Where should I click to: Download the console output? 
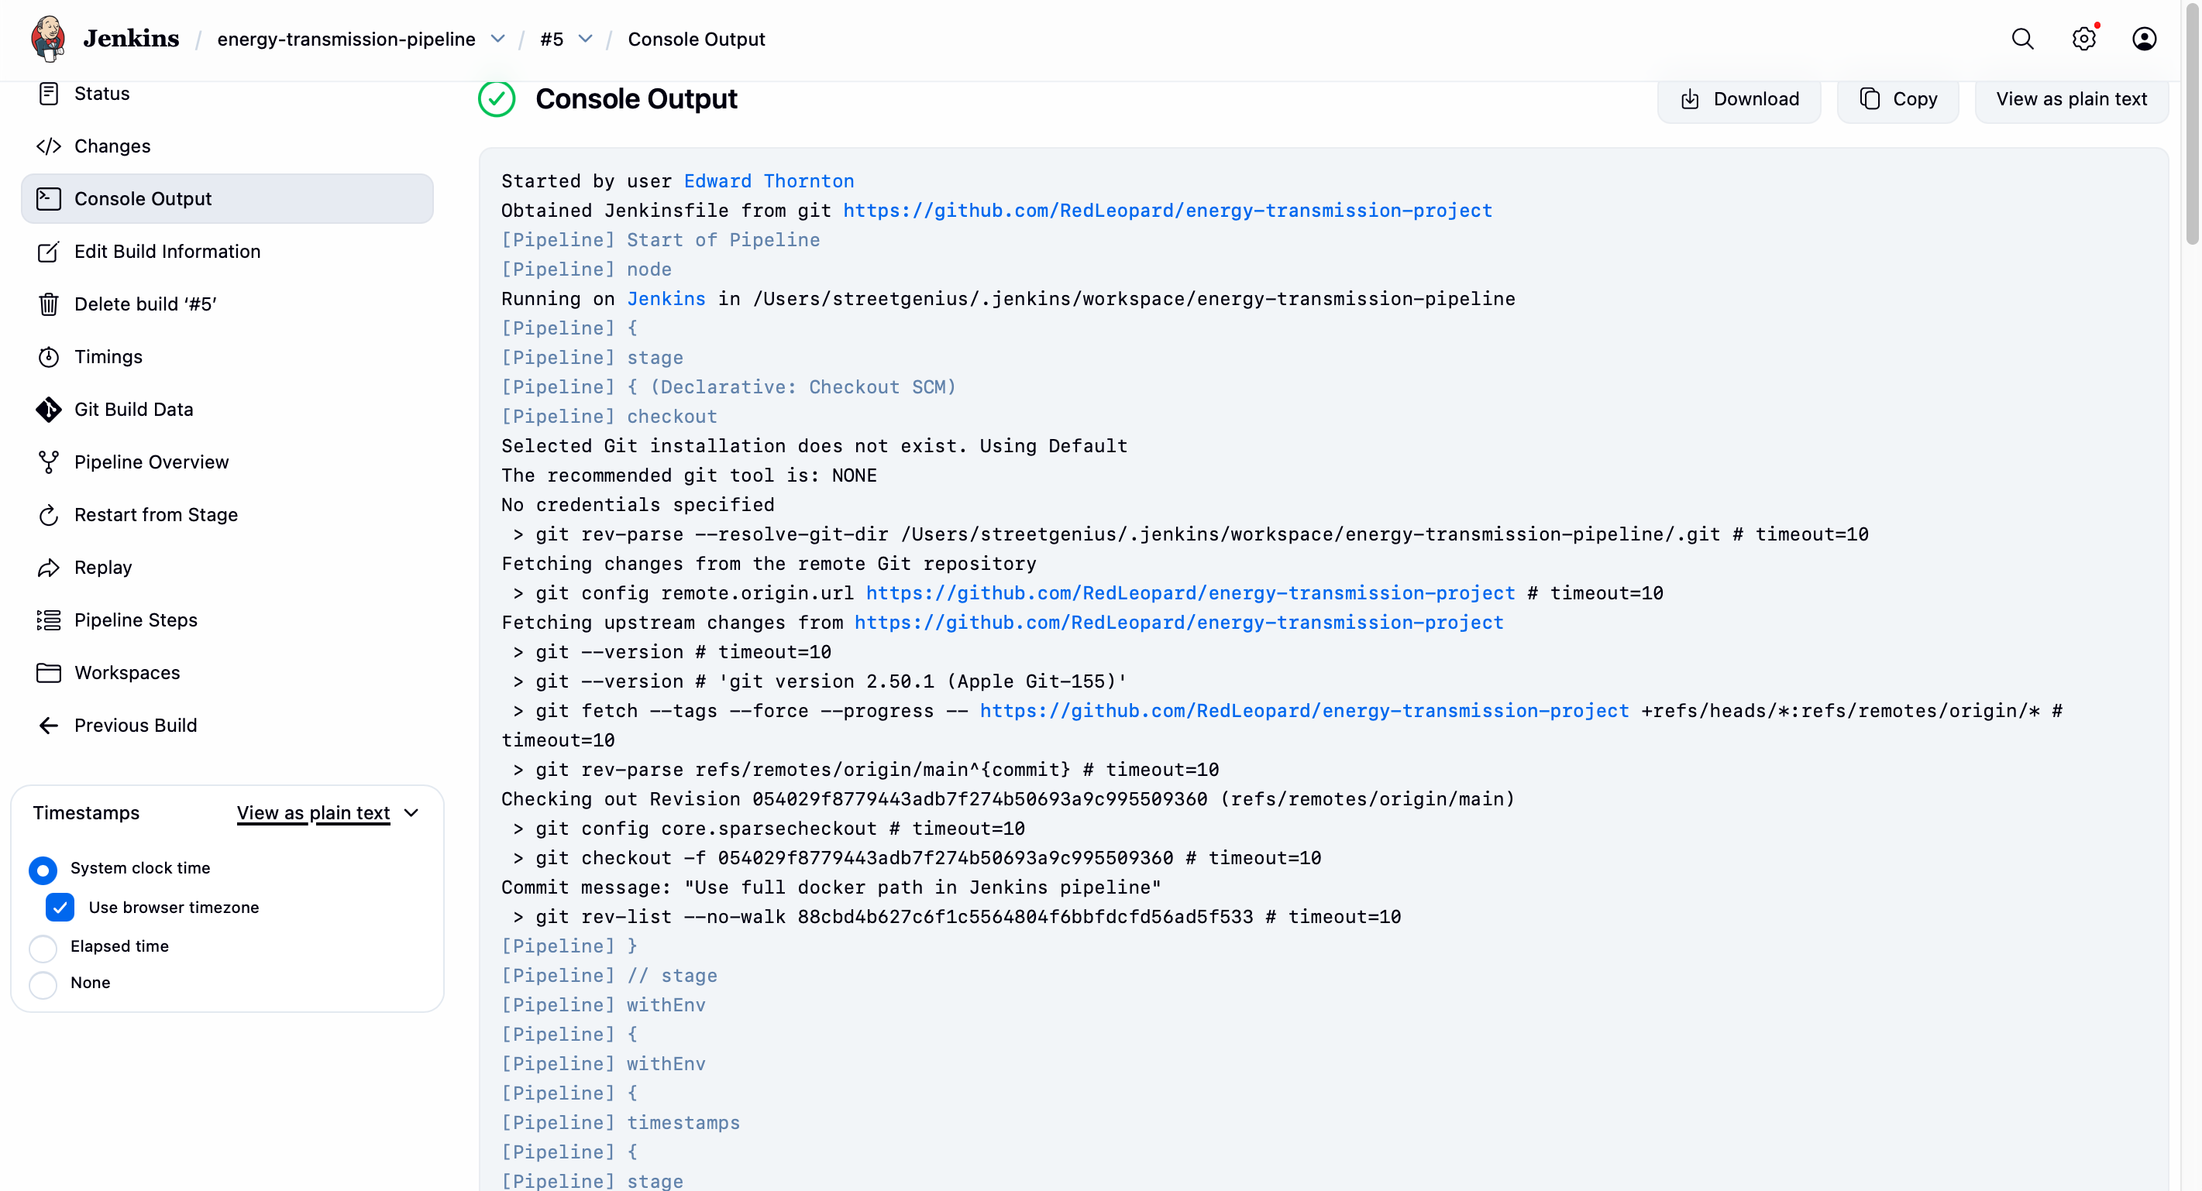pos(1739,98)
